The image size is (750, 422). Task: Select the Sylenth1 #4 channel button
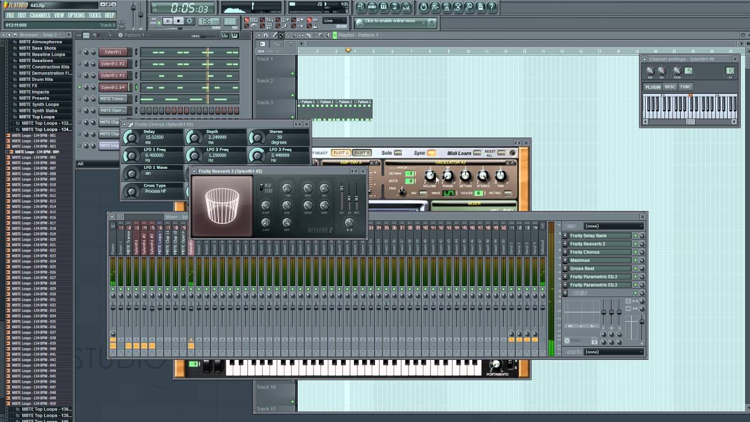pyautogui.click(x=112, y=87)
